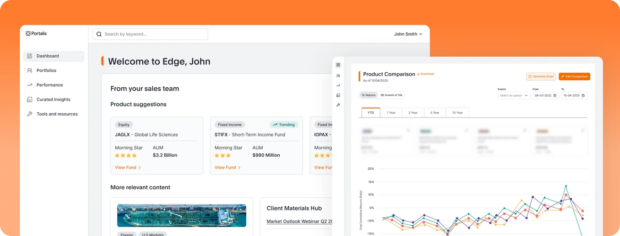Click calendar icon in the To date field
The image size is (620, 236).
click(583, 95)
